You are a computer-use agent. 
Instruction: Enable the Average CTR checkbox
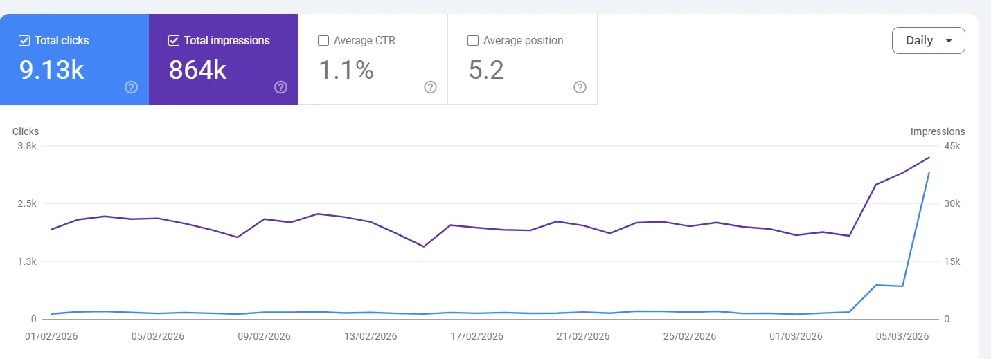click(323, 41)
